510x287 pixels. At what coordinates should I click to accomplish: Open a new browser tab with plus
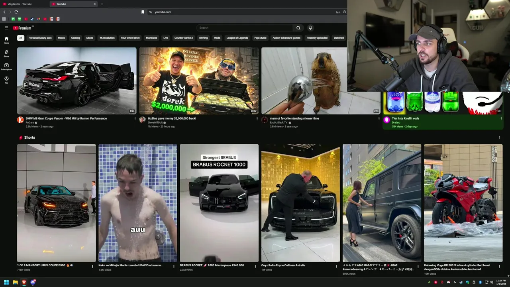click(102, 4)
